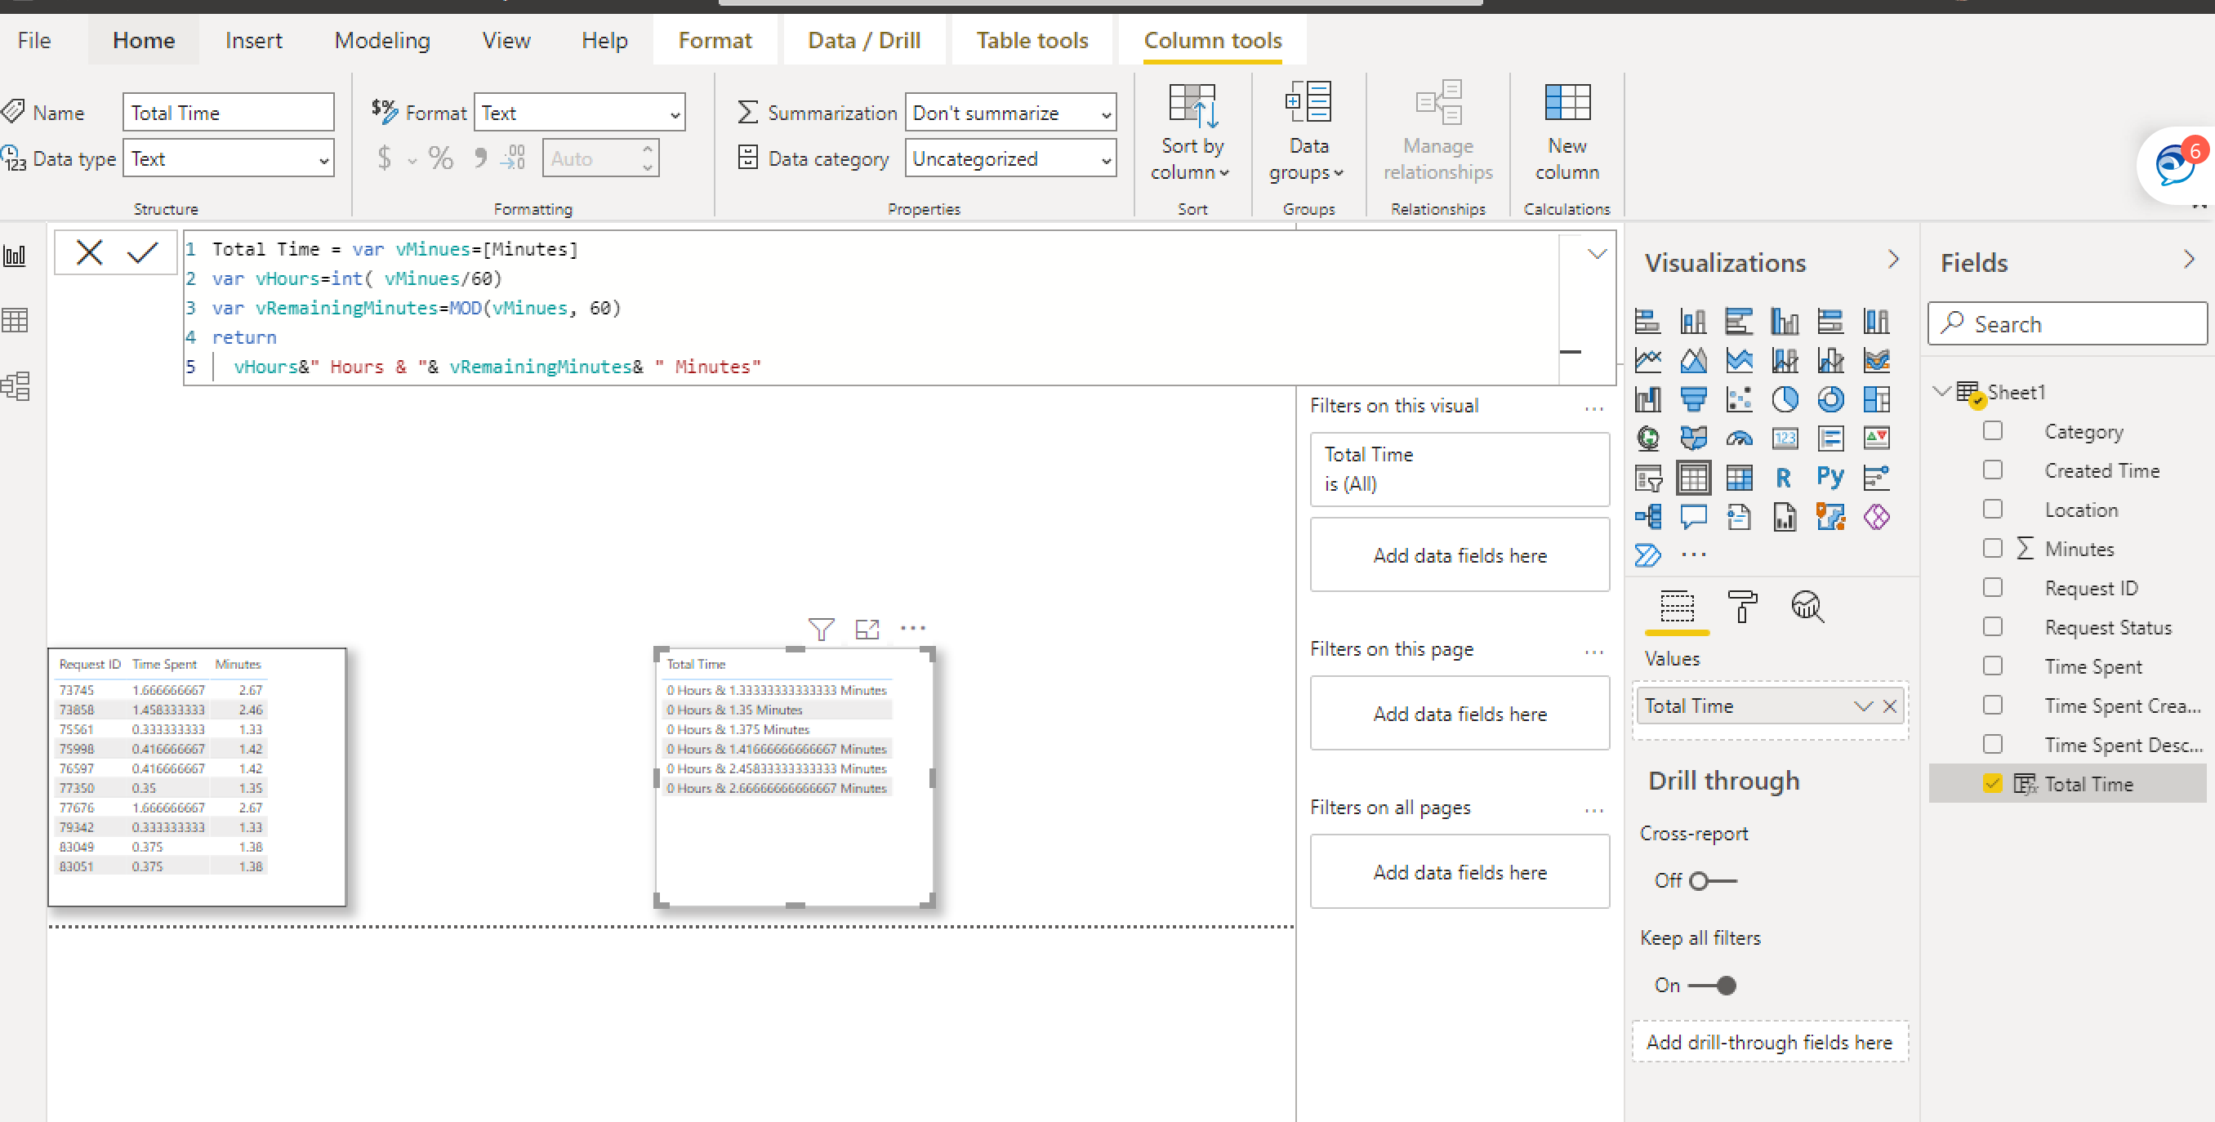Click the Total Time filter card
Image resolution: width=2215 pixels, height=1122 pixels.
click(x=1460, y=470)
